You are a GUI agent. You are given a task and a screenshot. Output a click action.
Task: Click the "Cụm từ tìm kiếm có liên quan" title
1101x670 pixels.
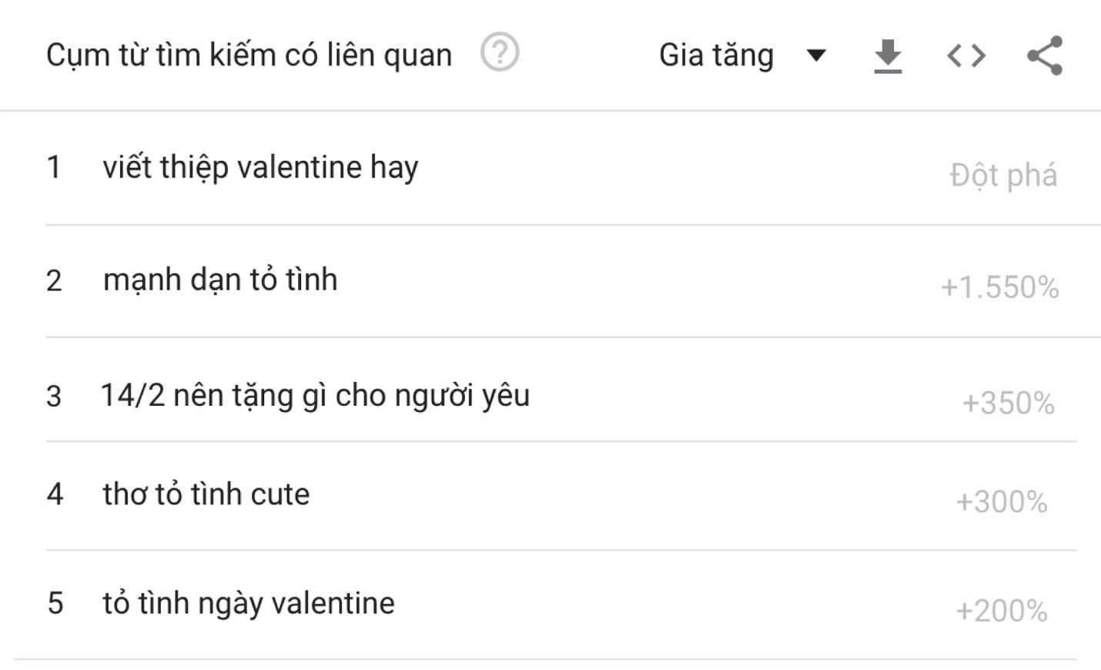tap(249, 55)
